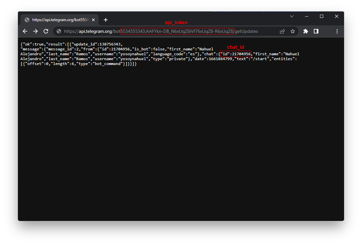Open the extensions puzzle-piece icon

click(305, 31)
